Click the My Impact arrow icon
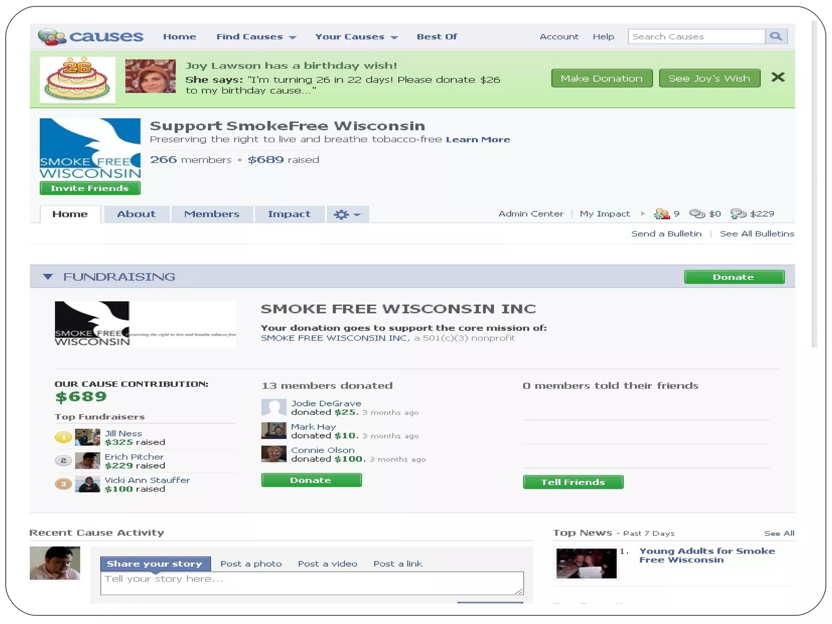Screen dimensions: 832x624 [x=642, y=214]
